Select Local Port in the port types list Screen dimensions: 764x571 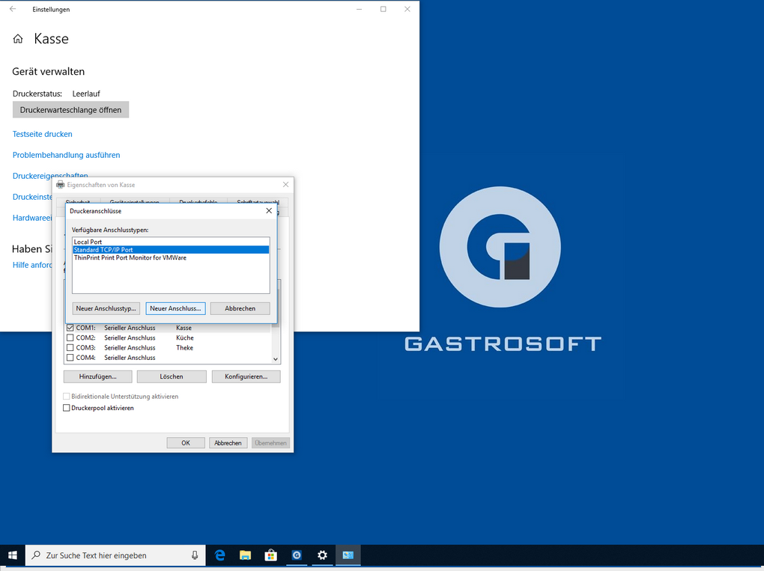click(171, 242)
